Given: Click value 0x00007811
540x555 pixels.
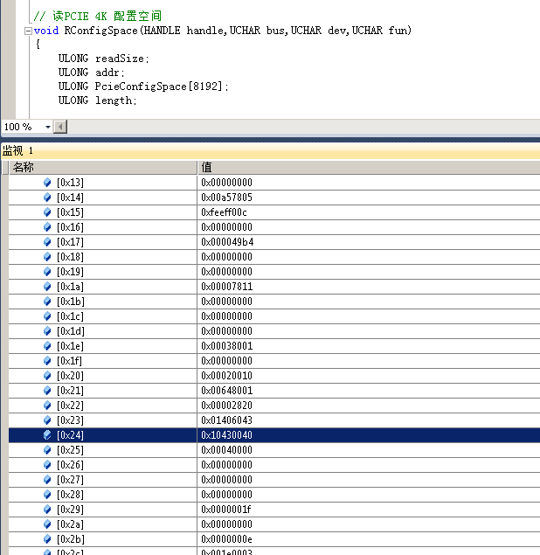Looking at the screenshot, I should [x=227, y=287].
